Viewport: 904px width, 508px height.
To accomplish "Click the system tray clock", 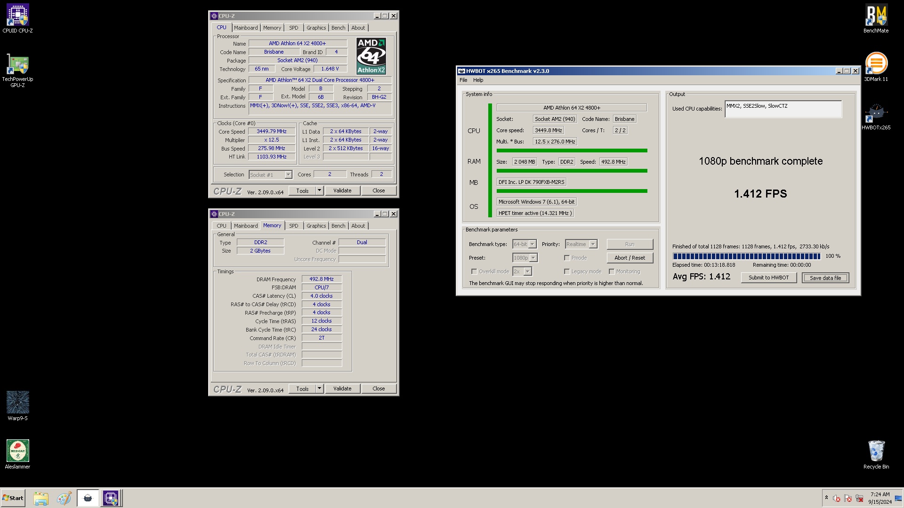I will (x=880, y=498).
